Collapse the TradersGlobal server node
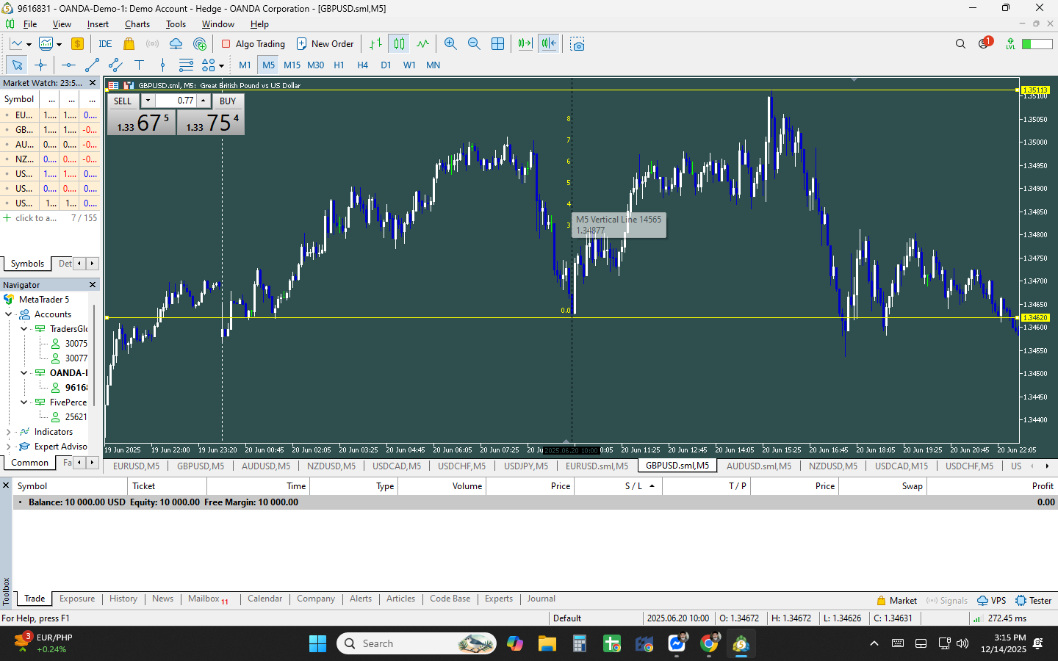1058x661 pixels. 24,329
